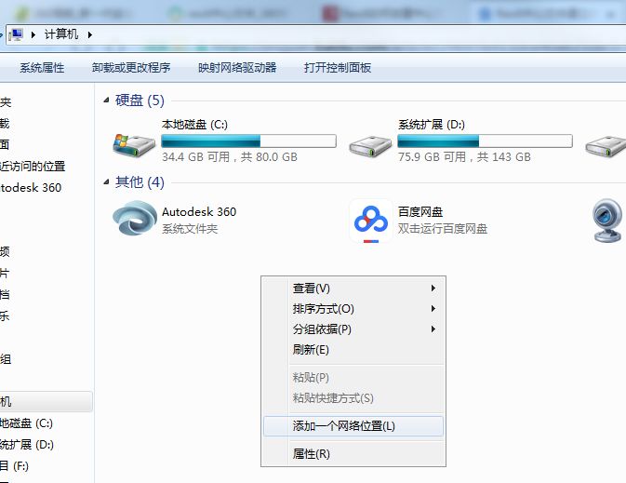Select 近访问的位置 in the sidebar
Image resolution: width=626 pixels, height=483 pixels.
pyautogui.click(x=33, y=167)
